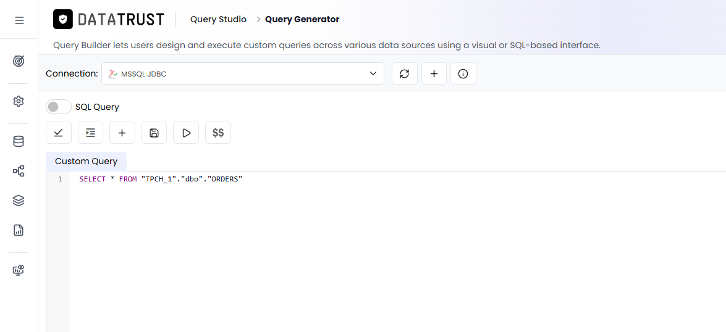The height and width of the screenshot is (332, 726).
Task: Click line number 1 in gutter
Action: pos(60,179)
